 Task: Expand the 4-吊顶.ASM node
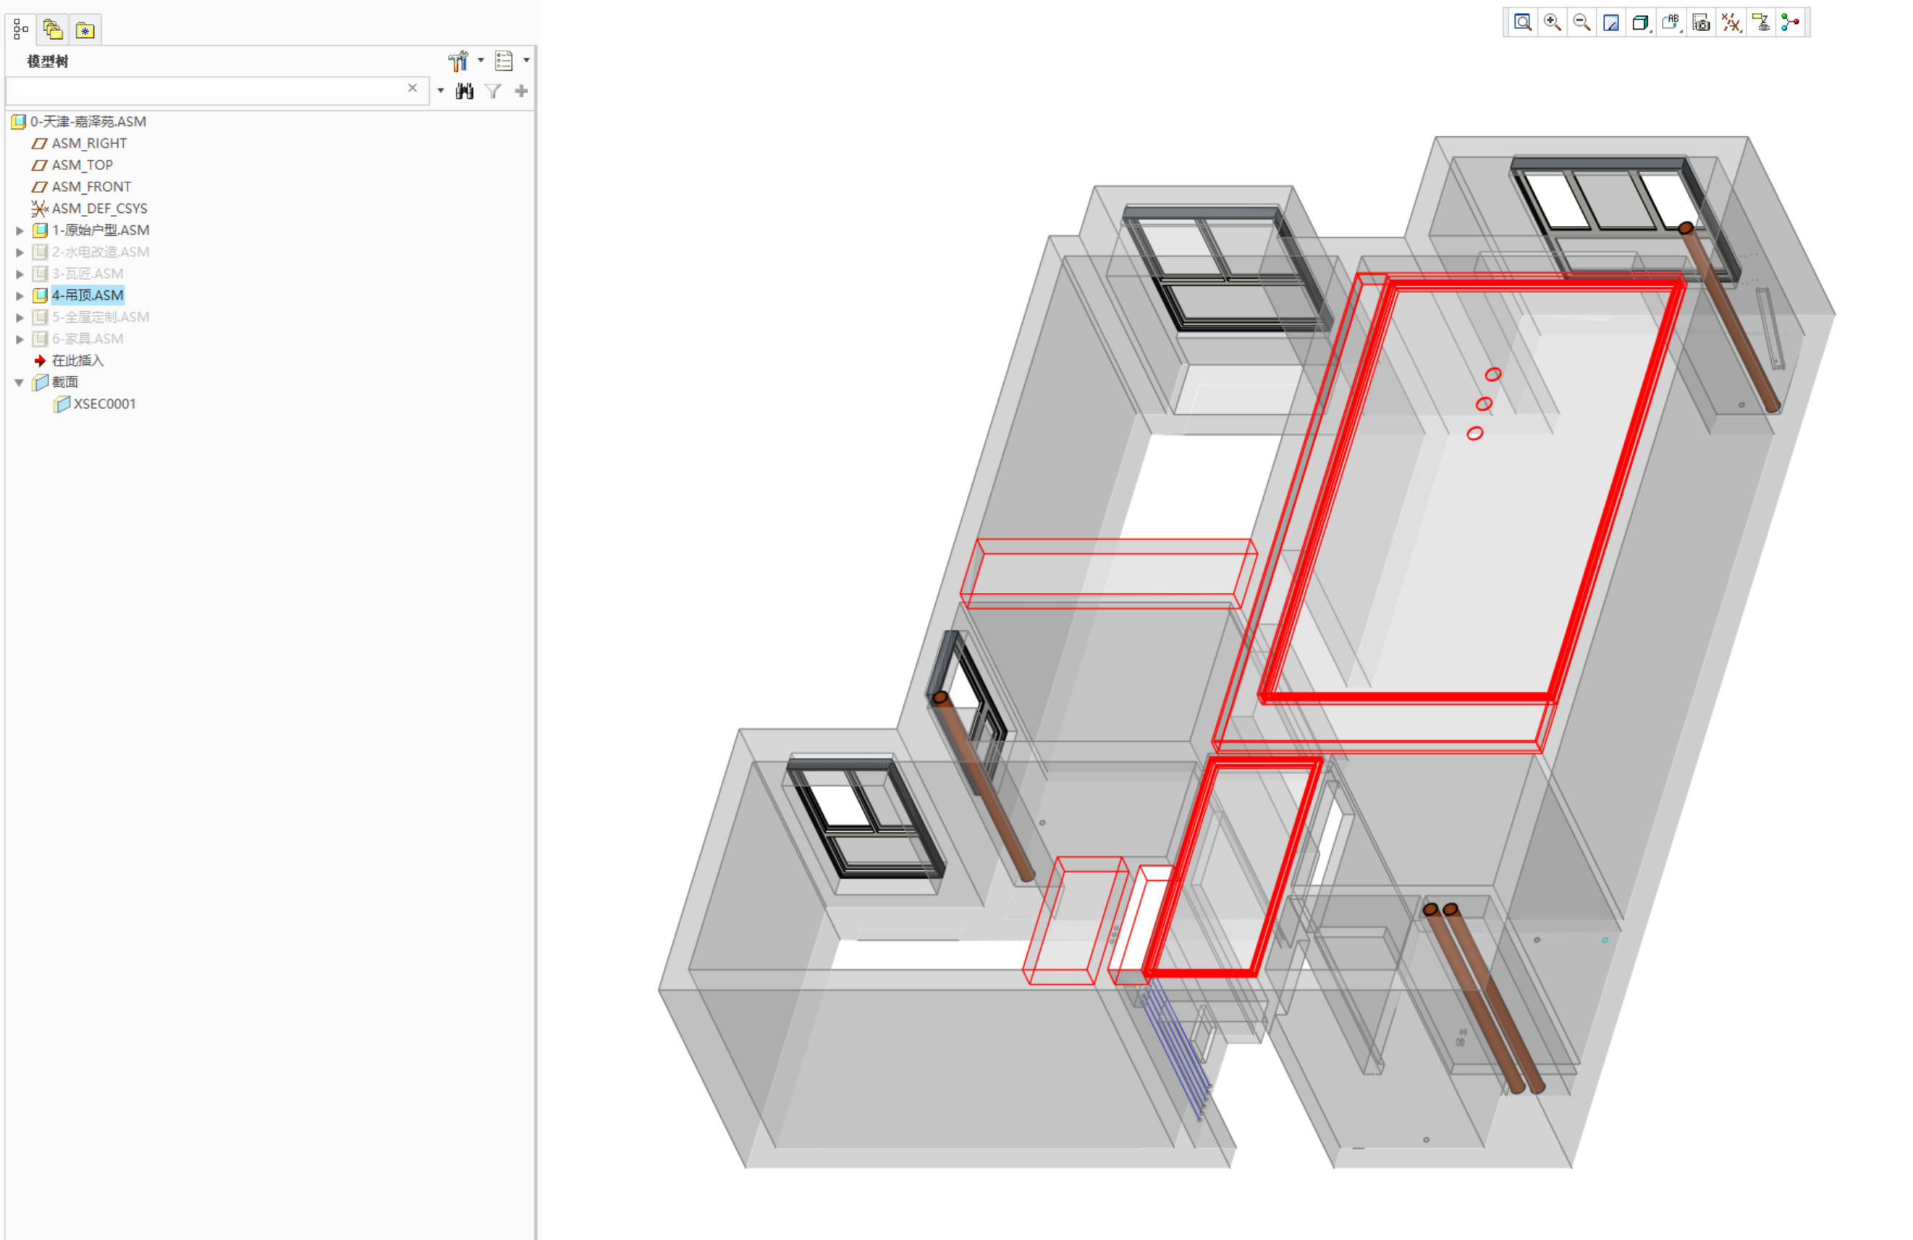click(20, 296)
